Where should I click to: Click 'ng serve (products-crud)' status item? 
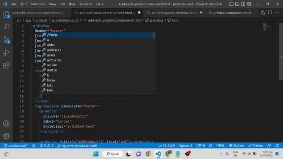point(77,145)
